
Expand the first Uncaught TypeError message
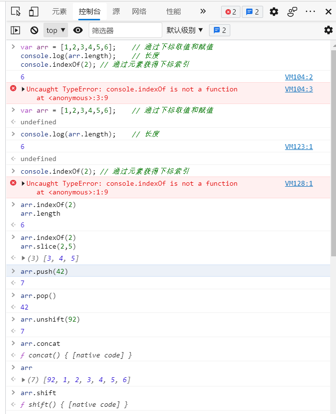click(23, 89)
